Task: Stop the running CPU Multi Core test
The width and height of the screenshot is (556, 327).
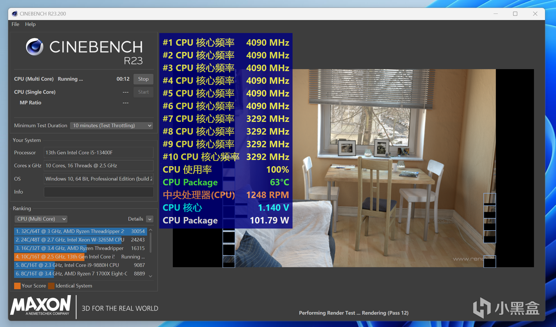Action: (x=143, y=79)
